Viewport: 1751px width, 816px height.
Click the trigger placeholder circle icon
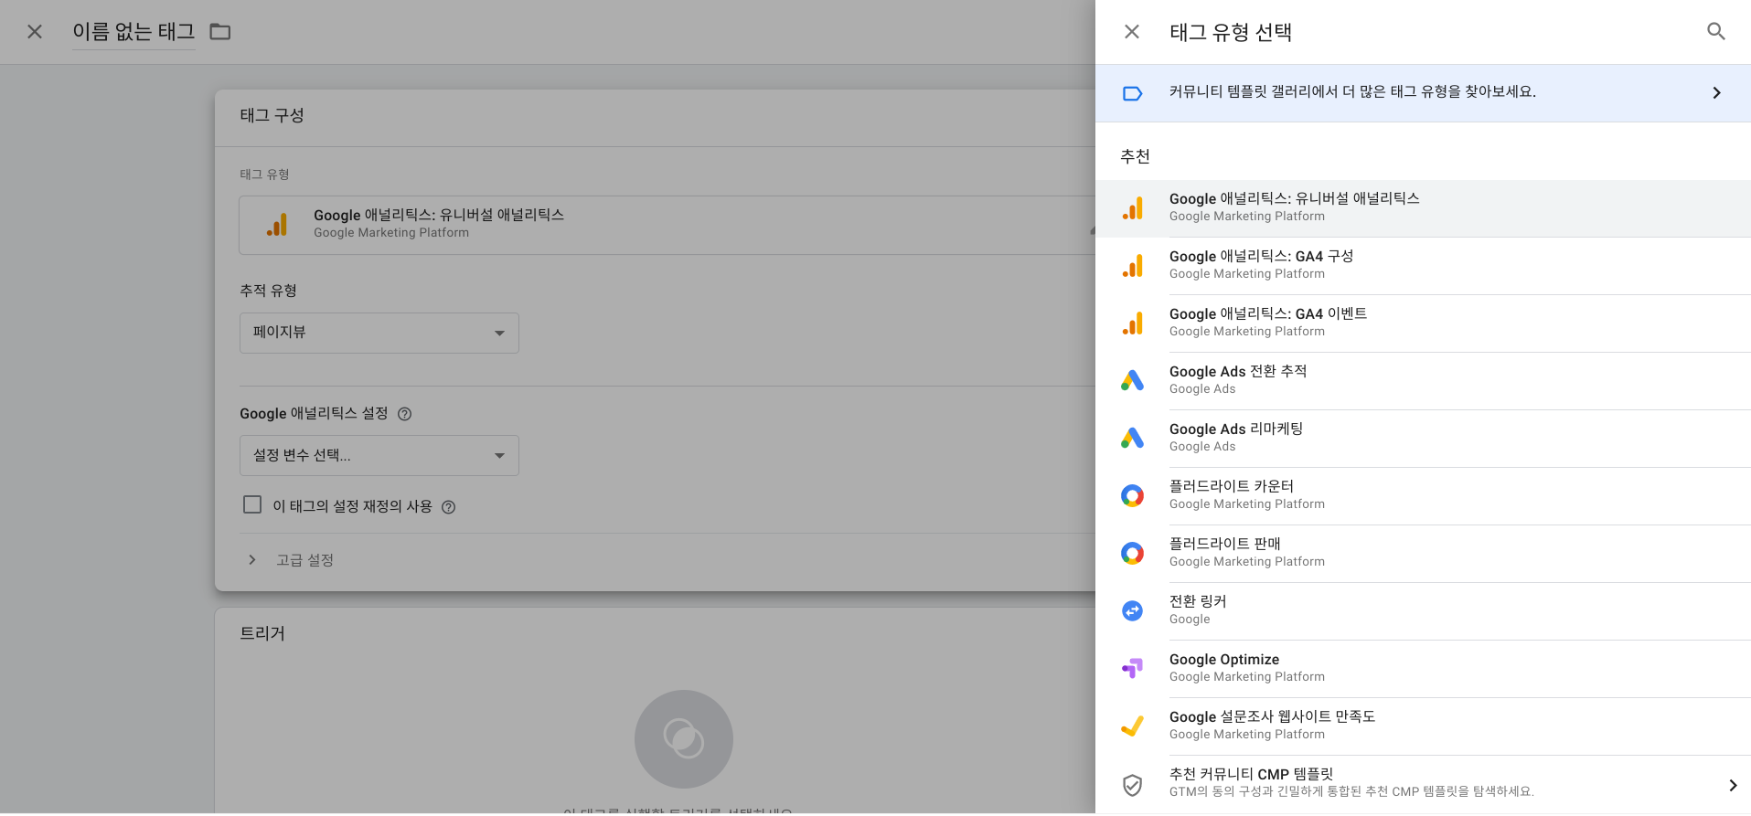click(x=684, y=739)
